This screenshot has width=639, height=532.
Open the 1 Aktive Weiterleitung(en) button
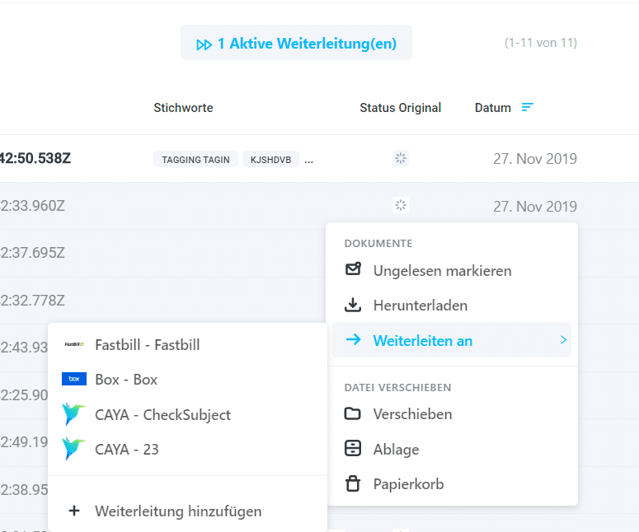296,43
